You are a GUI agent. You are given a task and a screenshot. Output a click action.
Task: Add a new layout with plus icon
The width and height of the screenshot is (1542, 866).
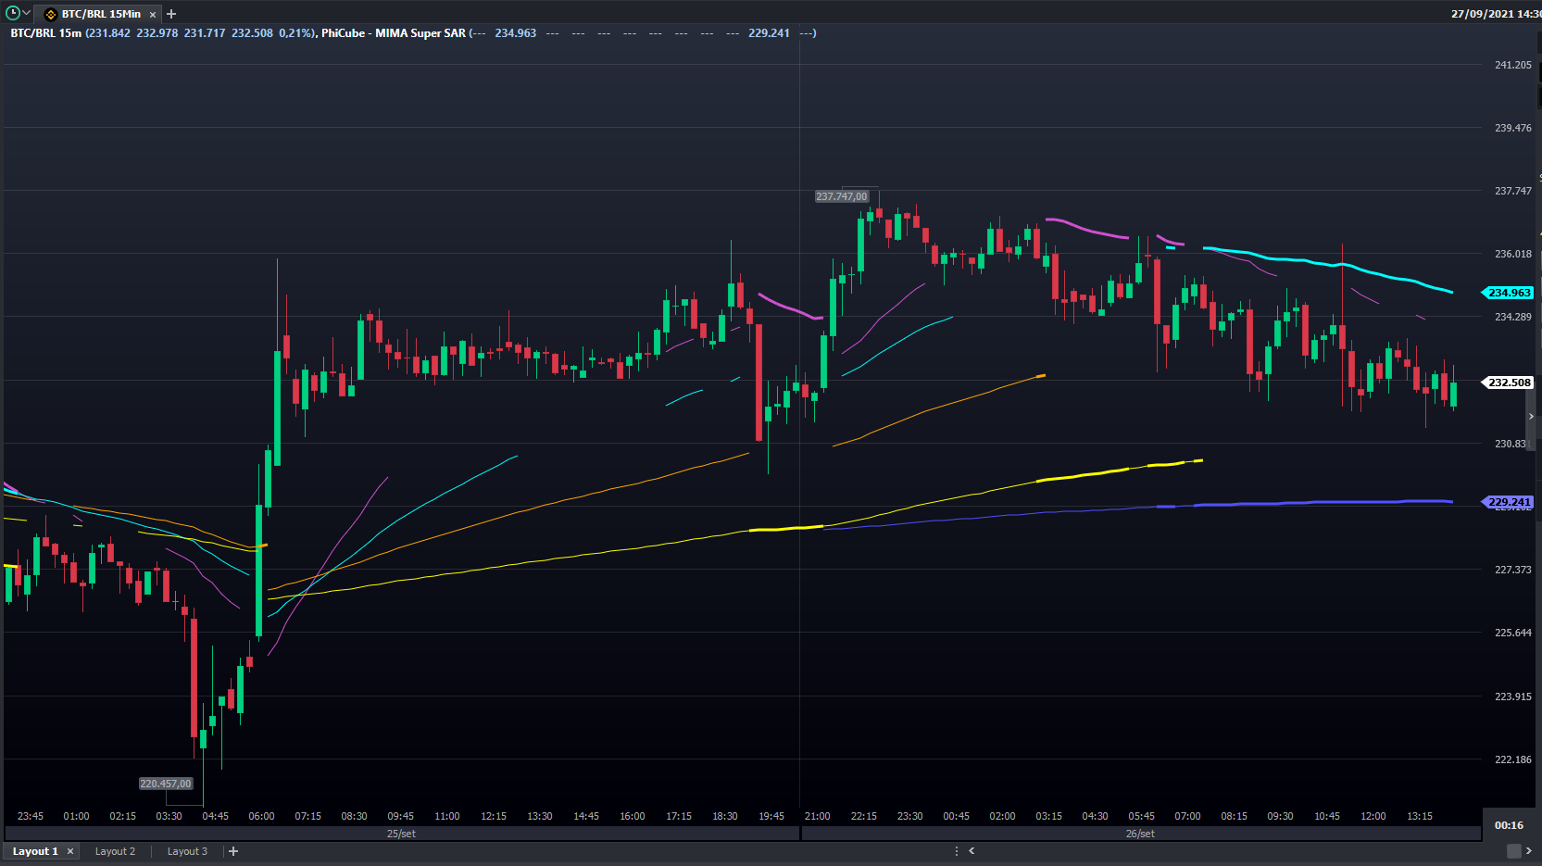click(233, 851)
